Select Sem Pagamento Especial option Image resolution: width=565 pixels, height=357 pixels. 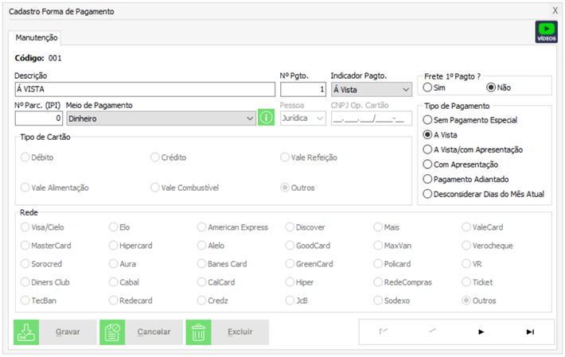tap(429, 120)
